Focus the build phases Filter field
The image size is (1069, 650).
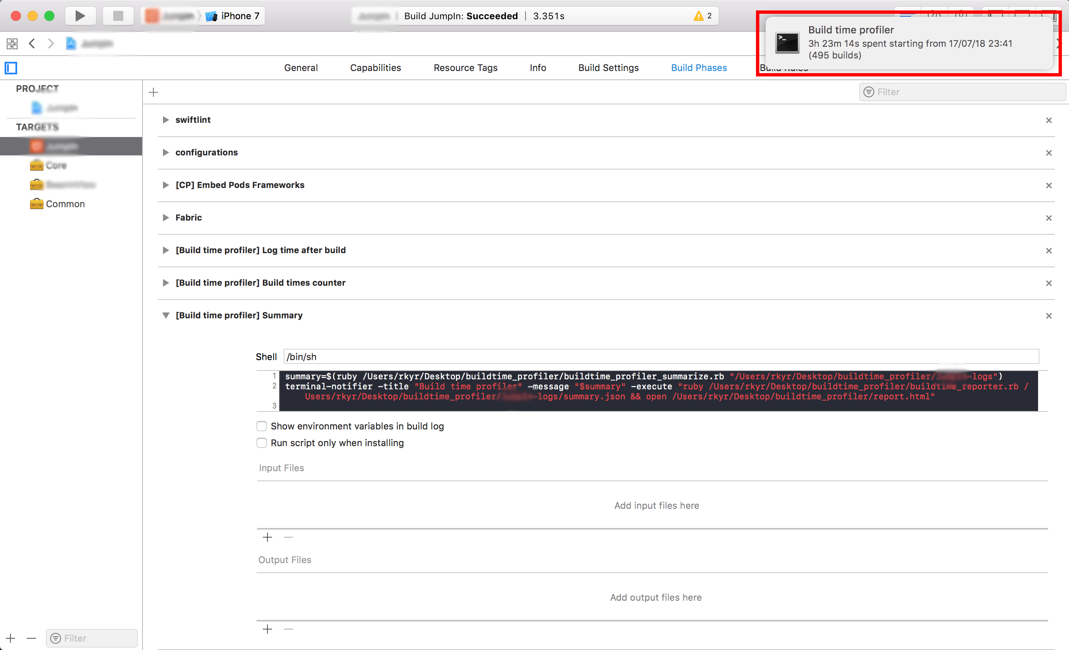tap(962, 92)
